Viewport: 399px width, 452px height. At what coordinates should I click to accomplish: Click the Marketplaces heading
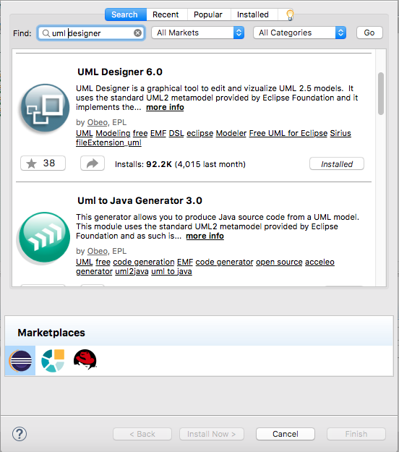pos(51,333)
